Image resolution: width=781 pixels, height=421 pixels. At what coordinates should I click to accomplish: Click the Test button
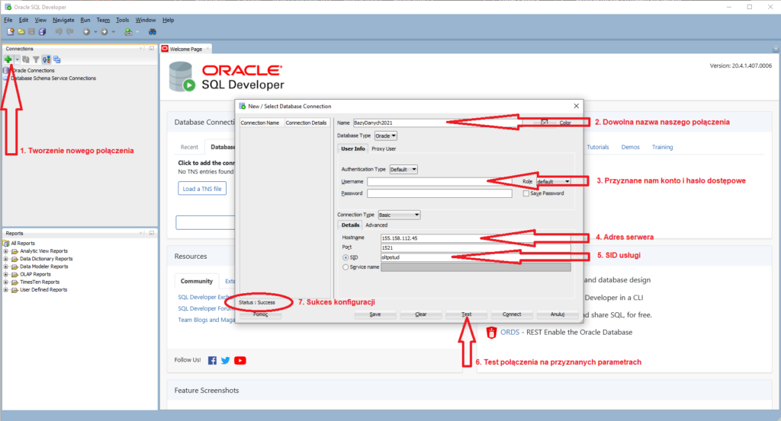tap(466, 314)
